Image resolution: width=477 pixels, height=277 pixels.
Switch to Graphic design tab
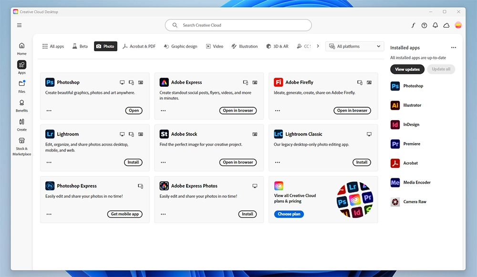pos(180,46)
